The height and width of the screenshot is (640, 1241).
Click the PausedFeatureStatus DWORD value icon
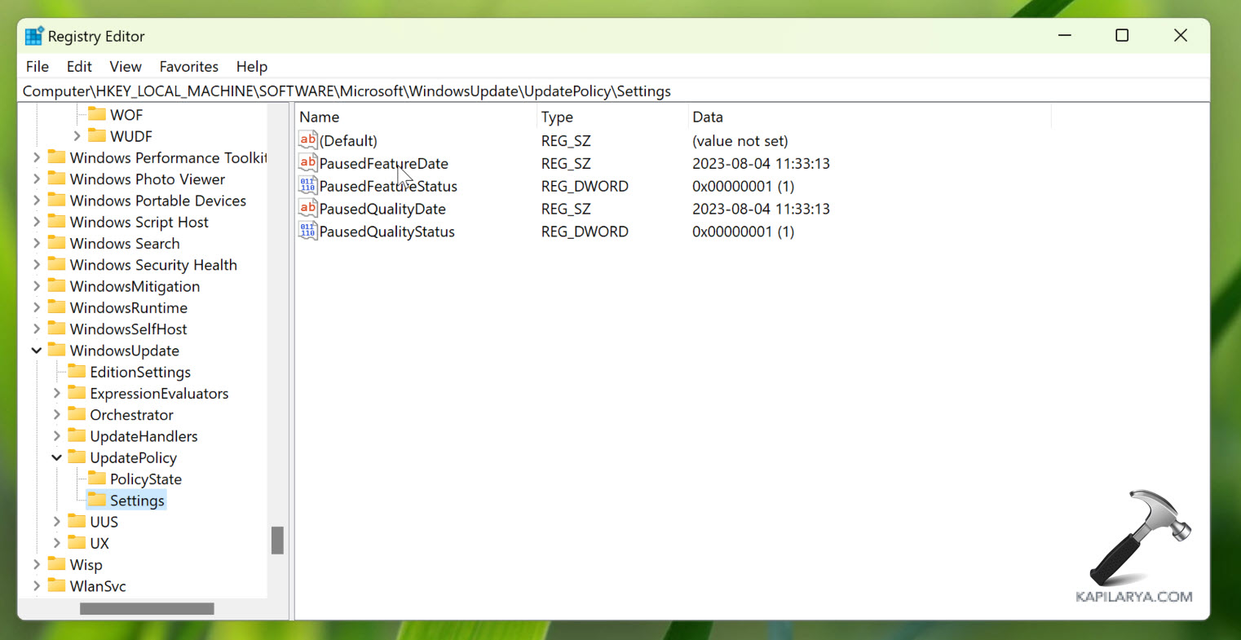coord(307,186)
